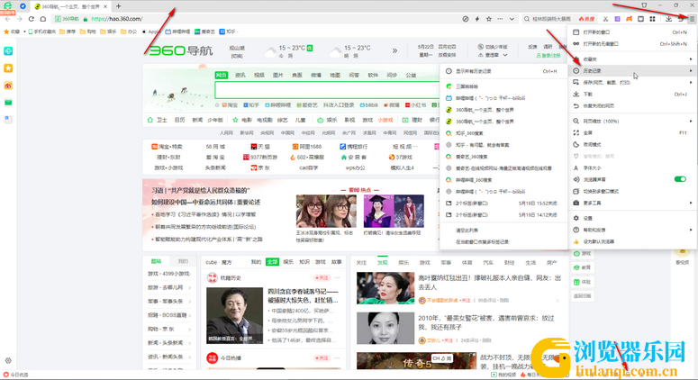Click 显示所有历史记录 in history list

pos(503,71)
